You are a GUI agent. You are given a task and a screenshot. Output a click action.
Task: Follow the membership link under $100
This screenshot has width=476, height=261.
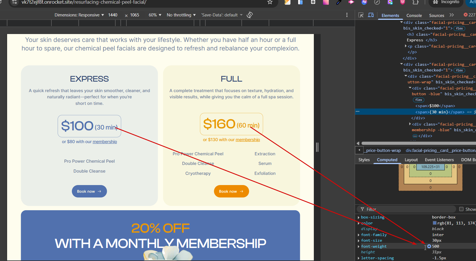105,142
